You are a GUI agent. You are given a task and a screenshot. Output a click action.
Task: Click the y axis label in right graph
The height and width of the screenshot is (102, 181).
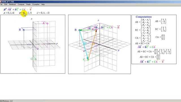coord(118,50)
